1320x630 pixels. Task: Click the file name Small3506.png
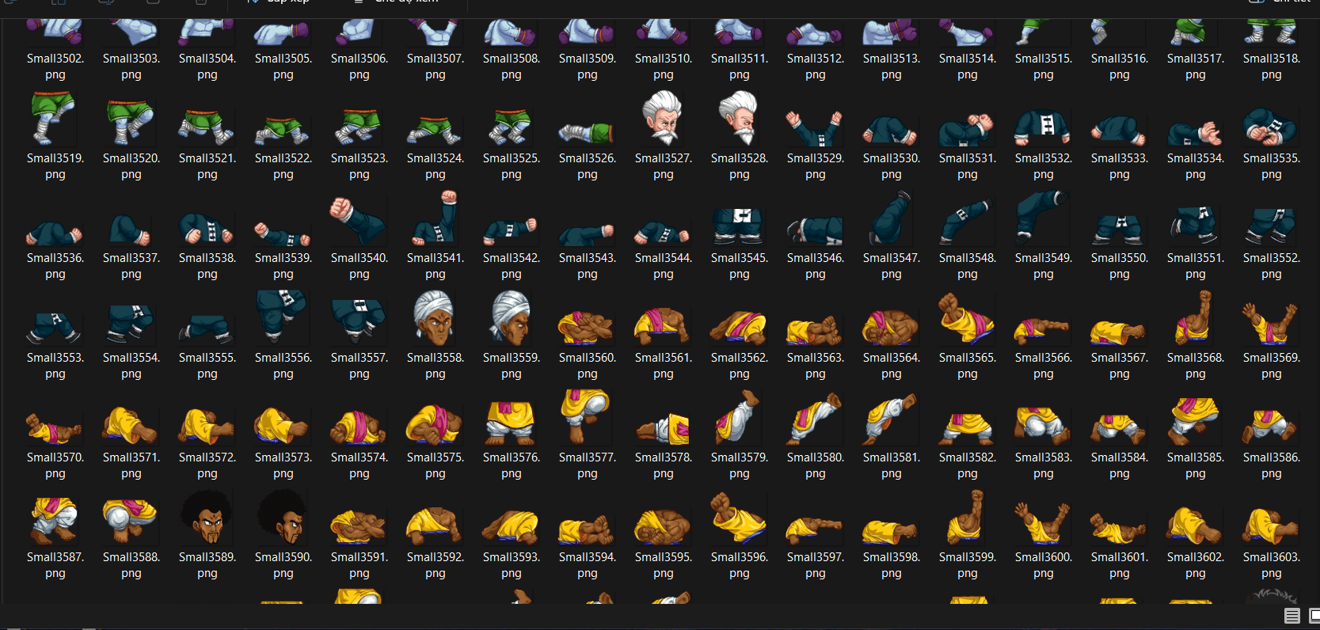[359, 66]
